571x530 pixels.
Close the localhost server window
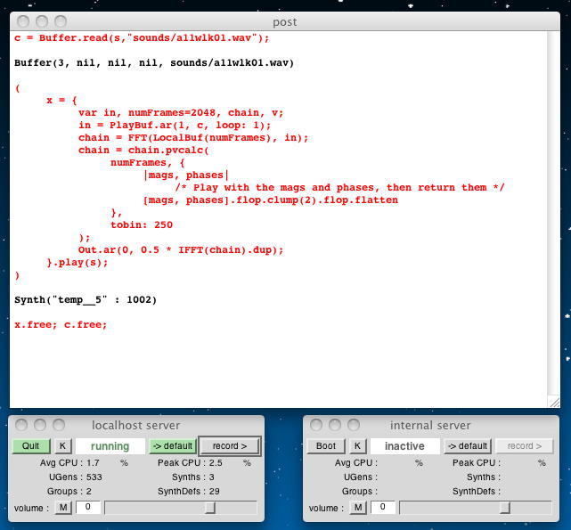[x=22, y=426]
